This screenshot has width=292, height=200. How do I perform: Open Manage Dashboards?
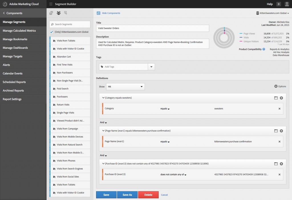pyautogui.click(x=23, y=48)
